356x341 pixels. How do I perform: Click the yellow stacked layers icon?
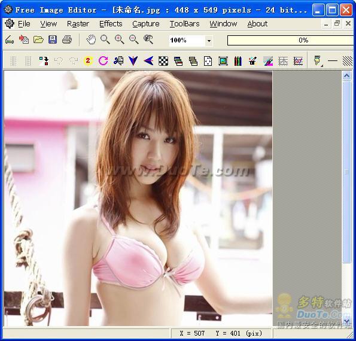(193, 61)
